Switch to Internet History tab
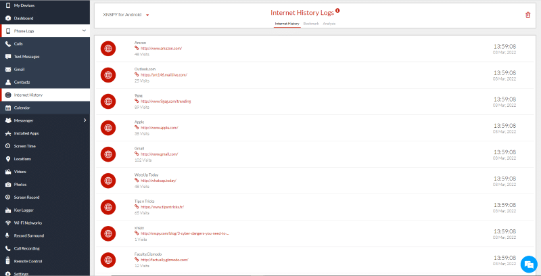541x276 pixels. point(287,24)
